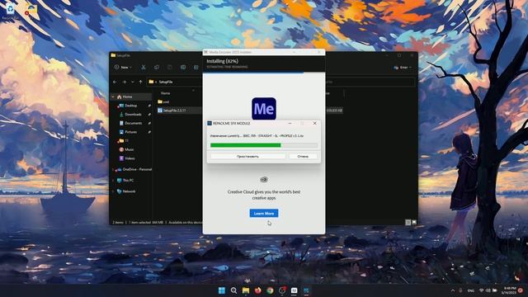Click the Rename icon in Explorer toolbar
The width and height of the screenshot is (528, 297).
point(183,68)
